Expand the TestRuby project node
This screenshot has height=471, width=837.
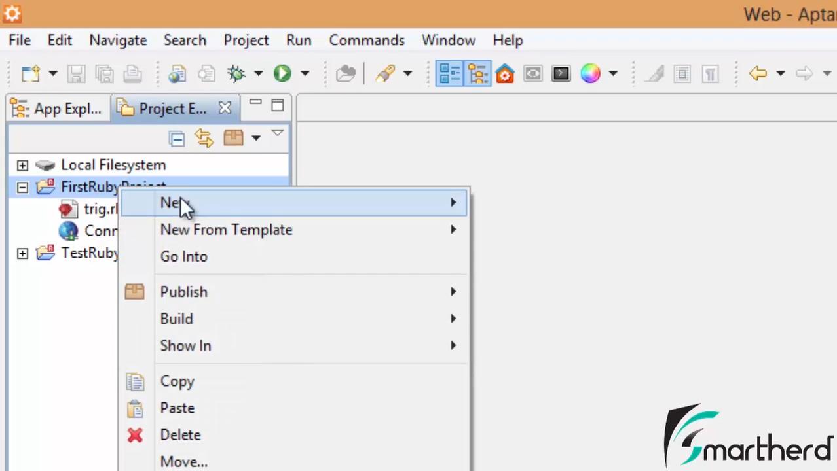22,253
